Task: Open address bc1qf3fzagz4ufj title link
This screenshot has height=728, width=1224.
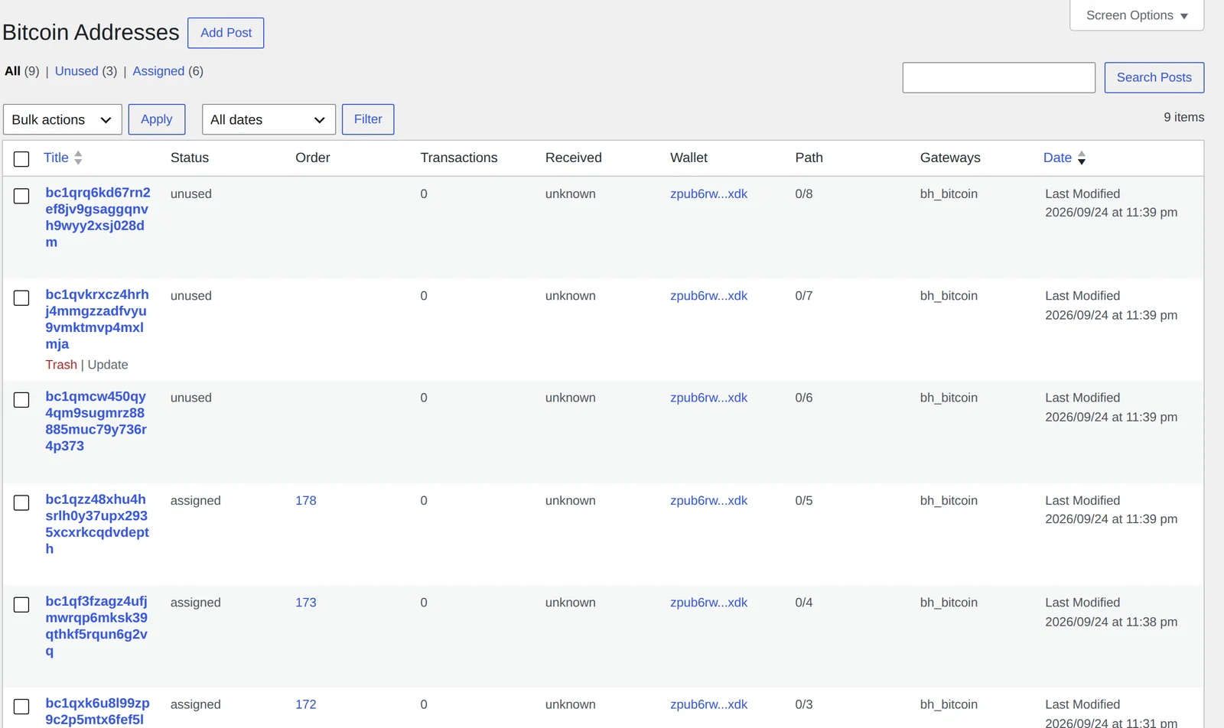Action: (x=96, y=626)
